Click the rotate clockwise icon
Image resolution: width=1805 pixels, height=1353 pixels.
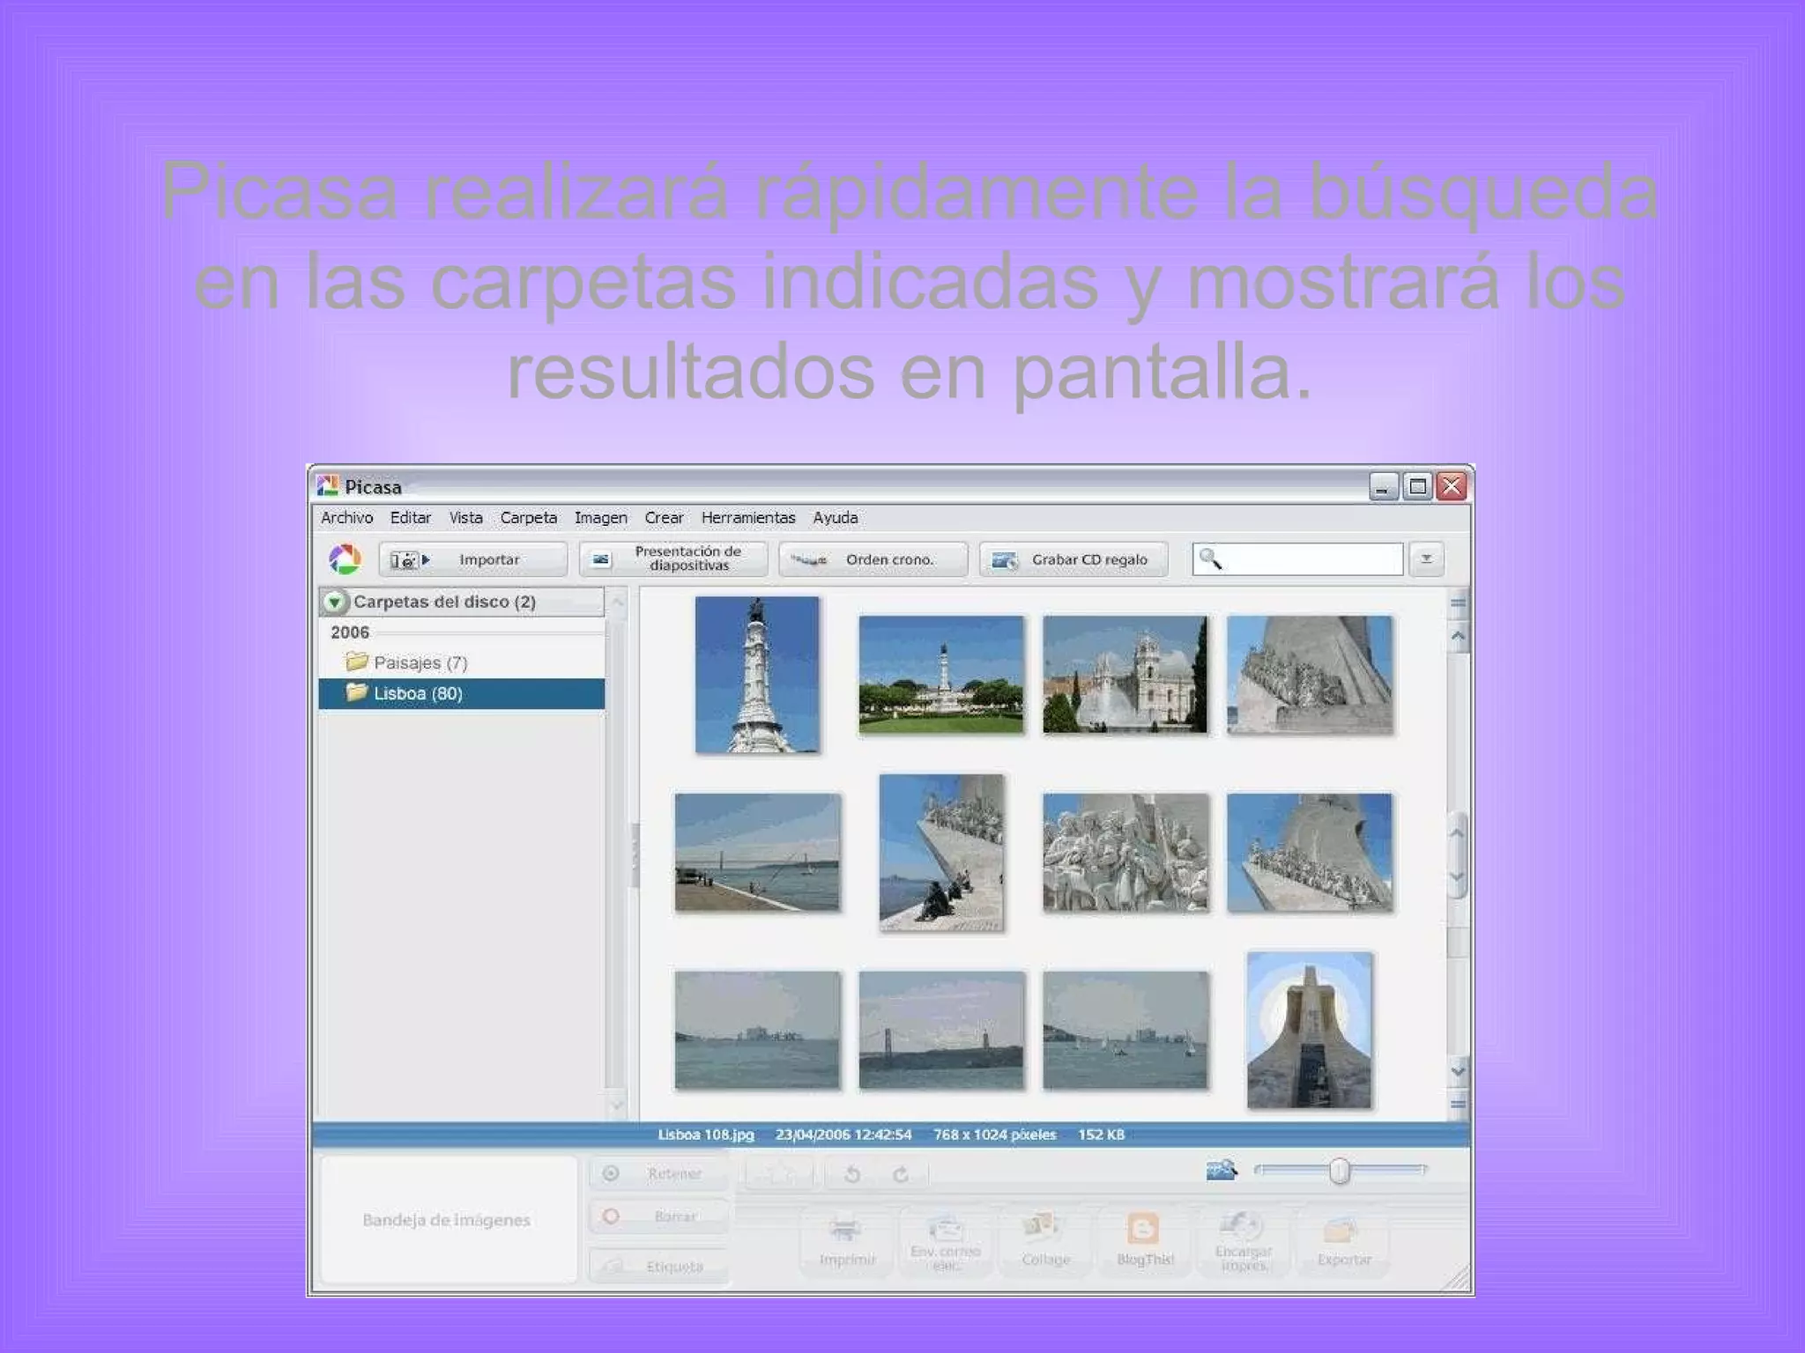click(901, 1174)
